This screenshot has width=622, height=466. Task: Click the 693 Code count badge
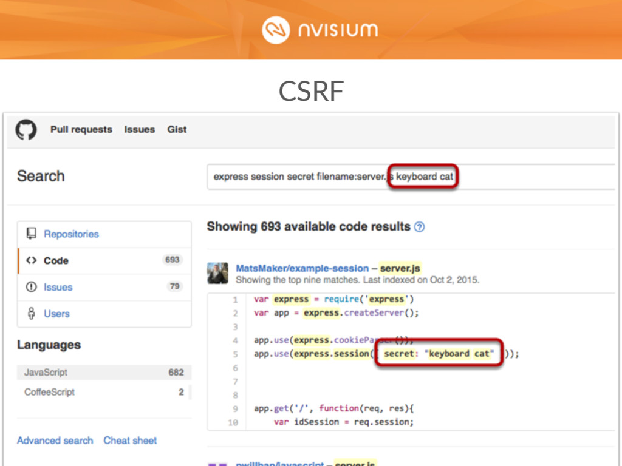(172, 260)
